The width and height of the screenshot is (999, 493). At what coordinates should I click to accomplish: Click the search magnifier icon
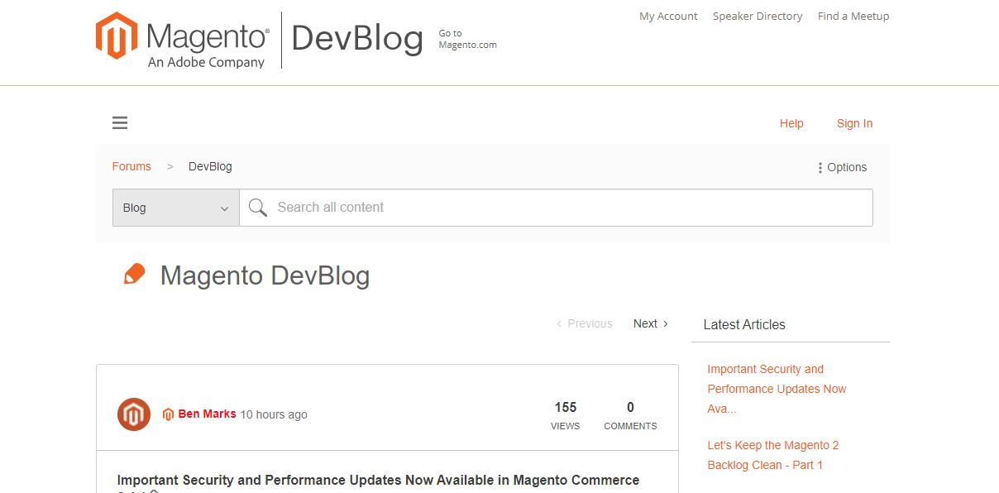tap(258, 208)
